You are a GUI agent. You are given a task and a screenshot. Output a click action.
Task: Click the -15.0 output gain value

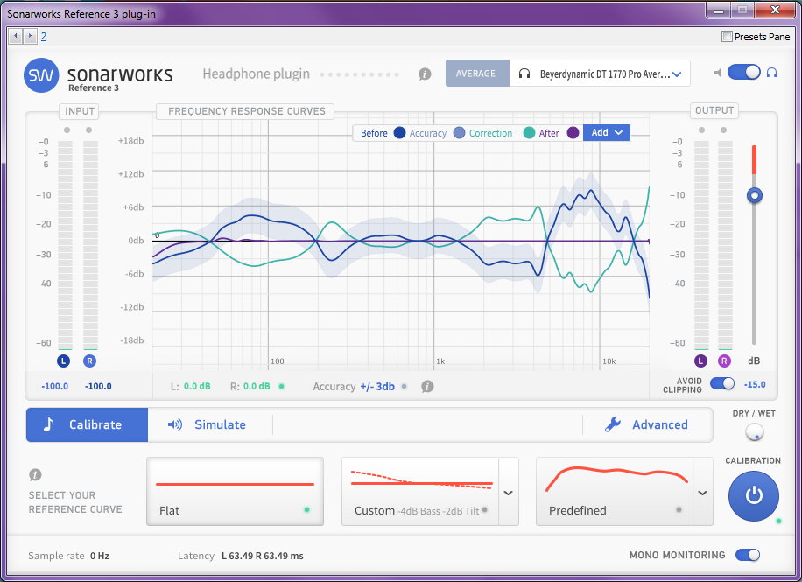755,384
